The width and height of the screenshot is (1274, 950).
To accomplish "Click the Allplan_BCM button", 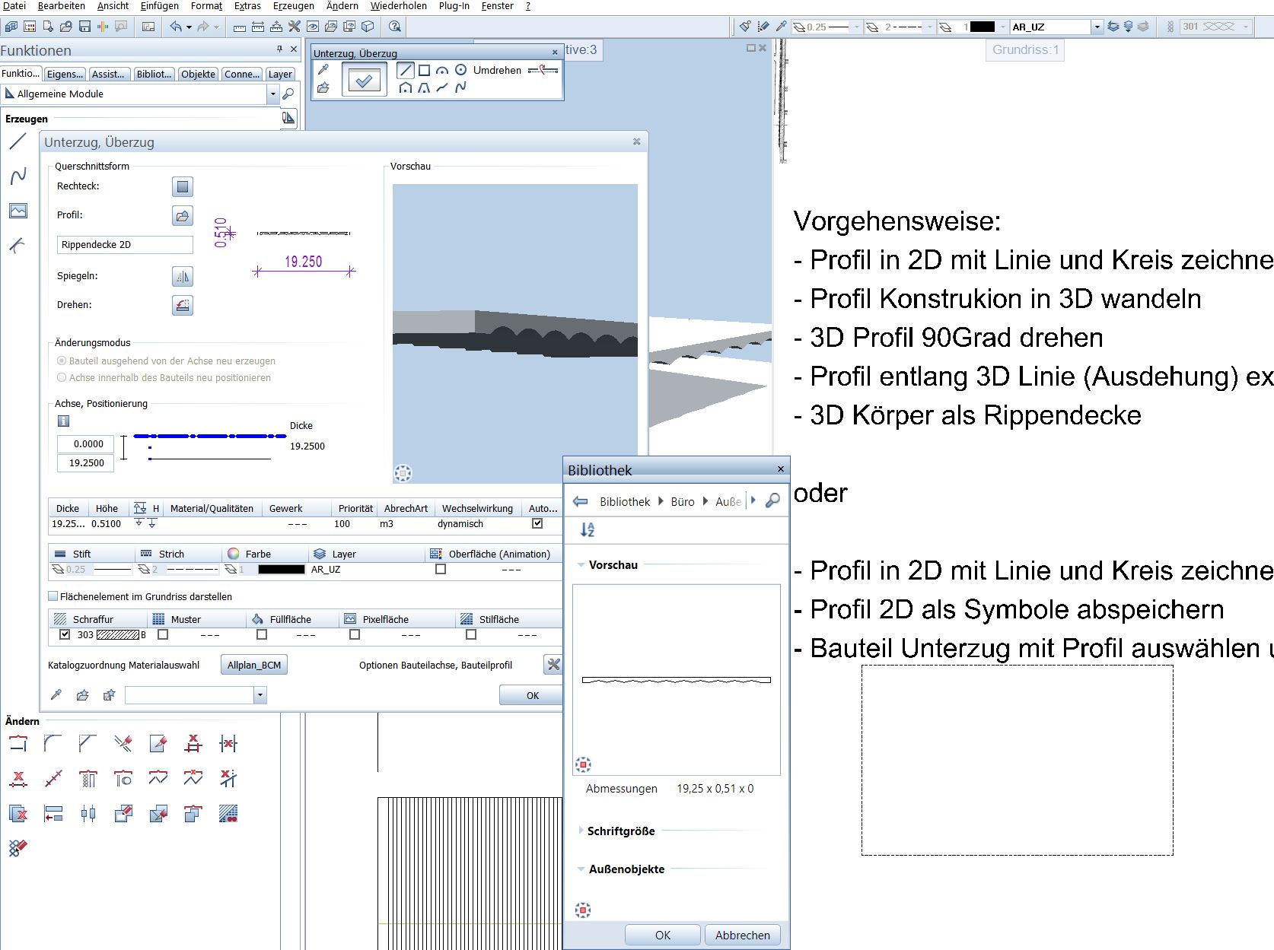I will point(254,665).
